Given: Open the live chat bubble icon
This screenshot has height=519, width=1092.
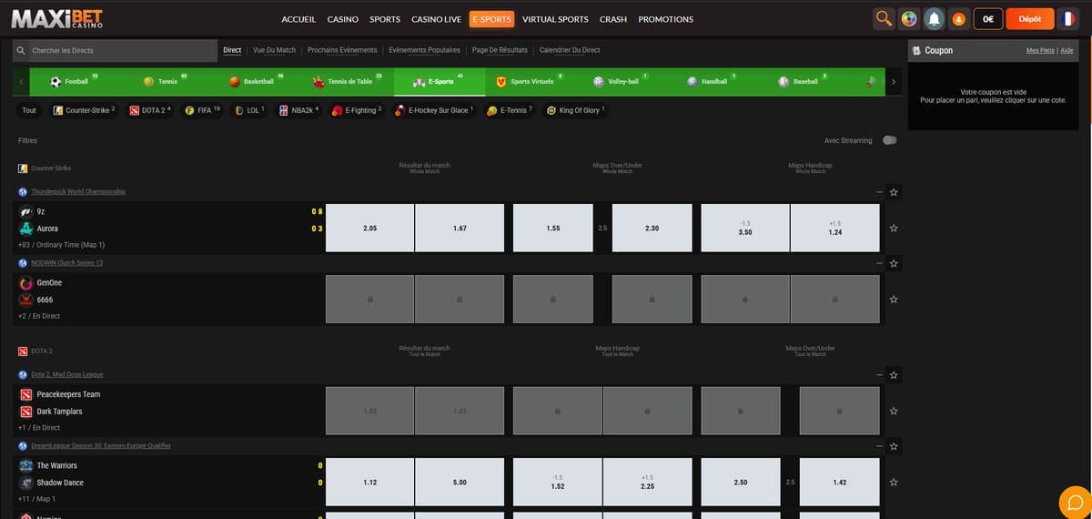Looking at the screenshot, I should [1075, 503].
